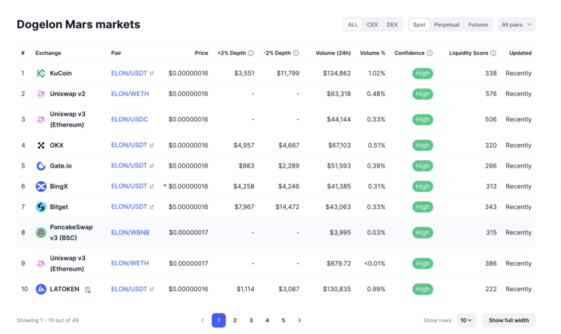Click external link icon in Bitget row

point(152,207)
